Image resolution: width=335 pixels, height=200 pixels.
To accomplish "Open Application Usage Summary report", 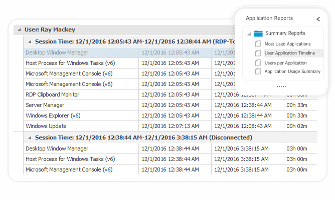I will [292, 71].
